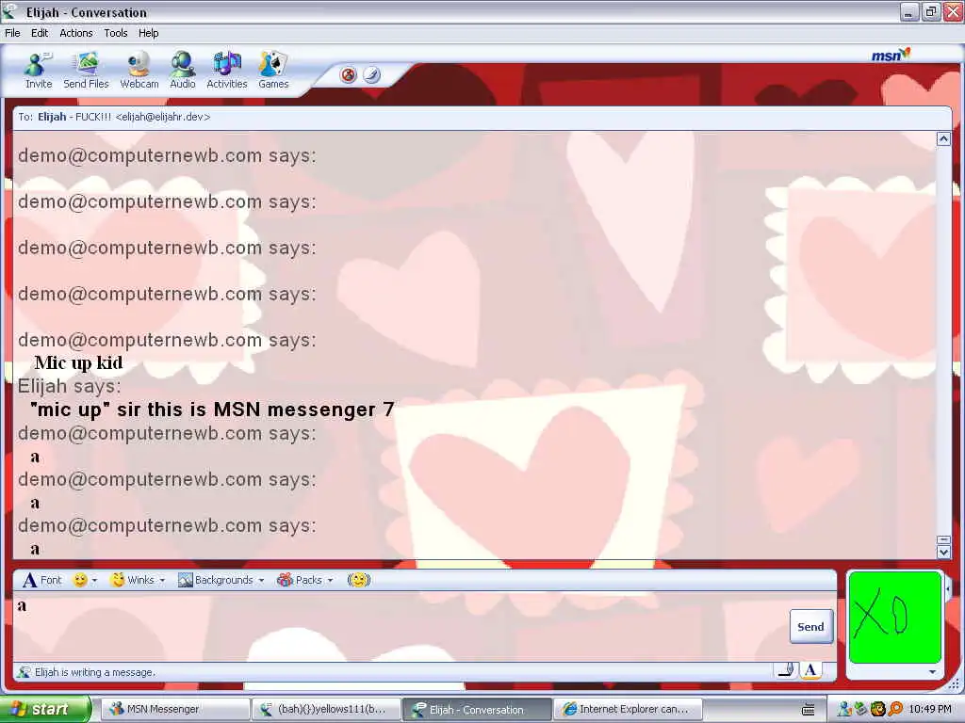965x723 pixels.
Task: Open the Actions menu
Action: (x=75, y=33)
